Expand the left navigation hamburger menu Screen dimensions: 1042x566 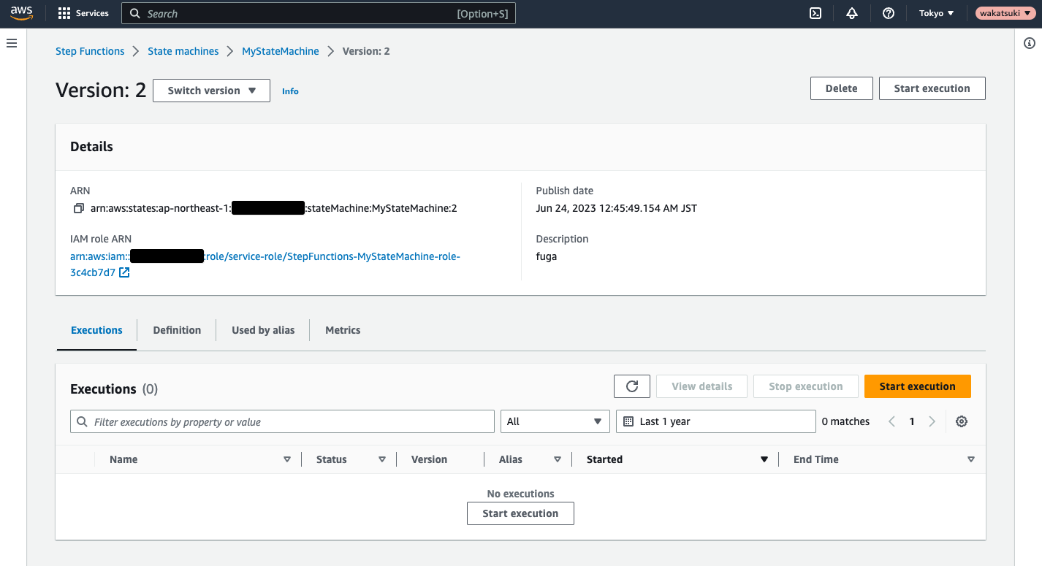click(x=11, y=42)
